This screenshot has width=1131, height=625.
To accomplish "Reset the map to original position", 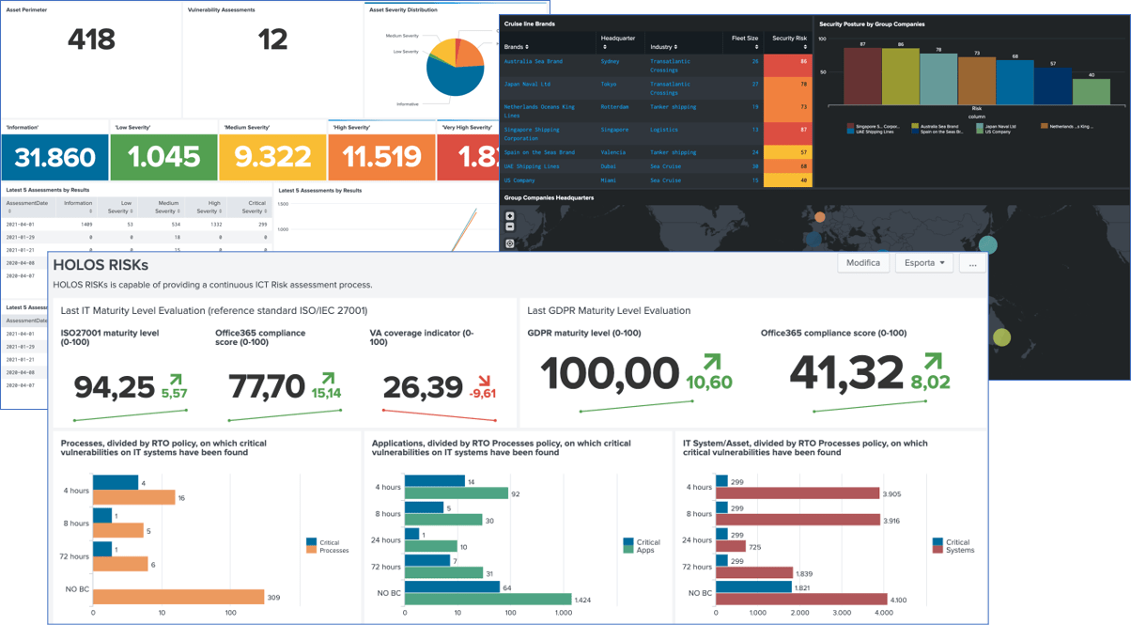I will pyautogui.click(x=510, y=243).
